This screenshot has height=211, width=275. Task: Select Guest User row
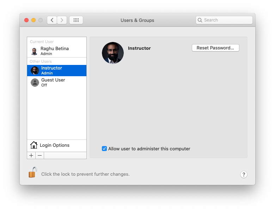[57, 82]
